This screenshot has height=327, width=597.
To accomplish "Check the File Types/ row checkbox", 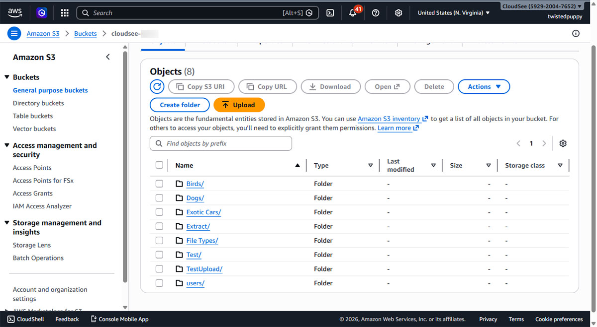I will 159,241.
